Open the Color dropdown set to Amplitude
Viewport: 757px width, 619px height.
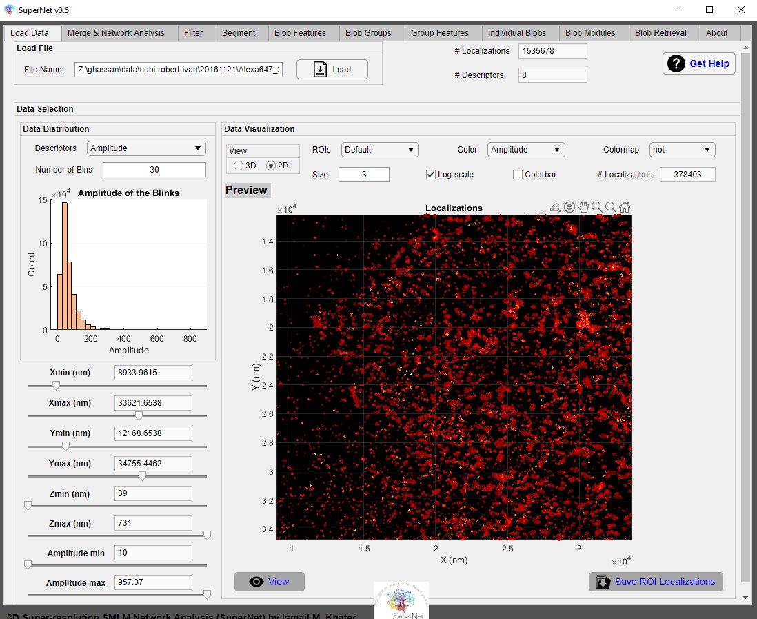click(x=526, y=150)
